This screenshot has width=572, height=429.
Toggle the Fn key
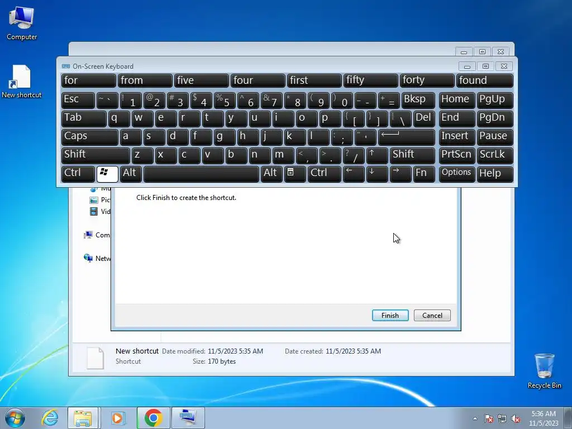coord(424,174)
